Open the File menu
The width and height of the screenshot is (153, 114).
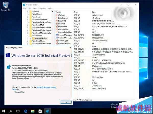(24, 8)
